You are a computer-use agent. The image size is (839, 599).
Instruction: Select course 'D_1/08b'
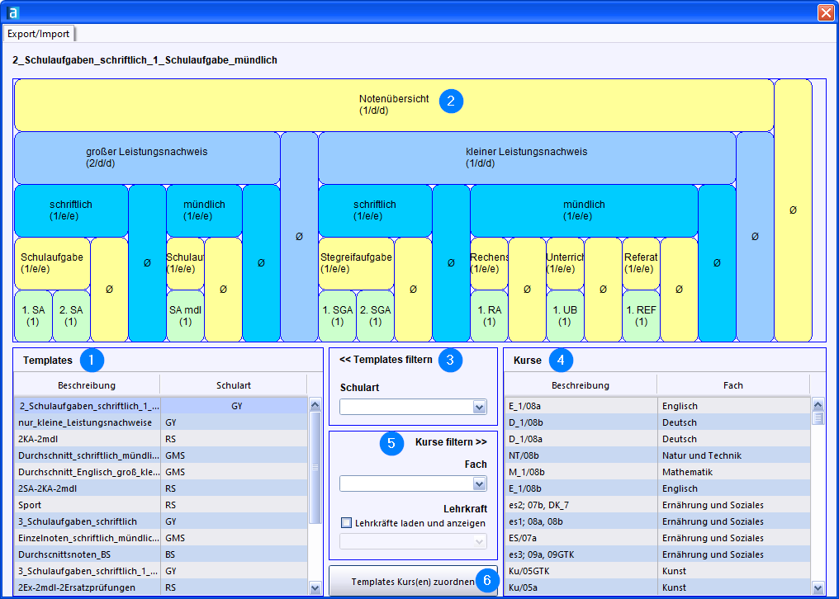click(x=657, y=422)
